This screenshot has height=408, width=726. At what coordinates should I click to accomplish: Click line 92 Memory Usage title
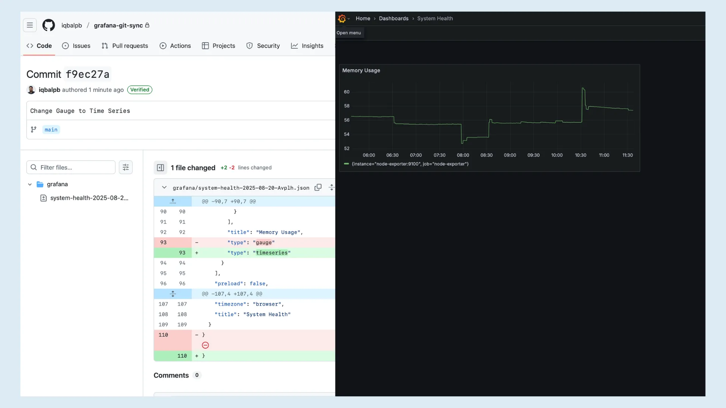pos(244,232)
